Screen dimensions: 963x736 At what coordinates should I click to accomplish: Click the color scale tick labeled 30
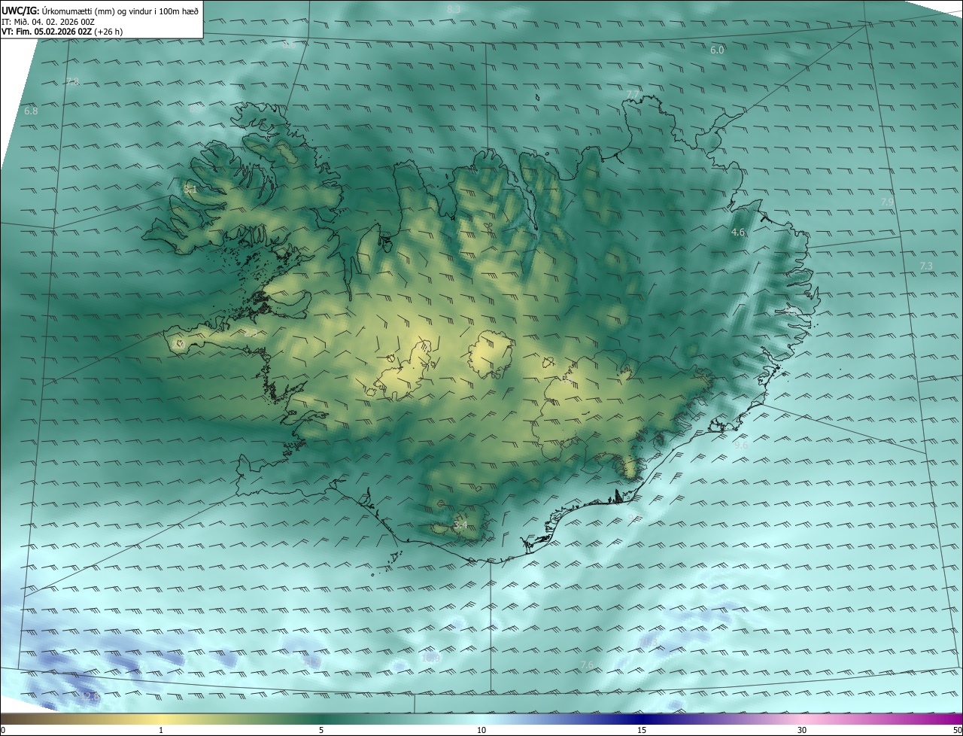[802, 730]
